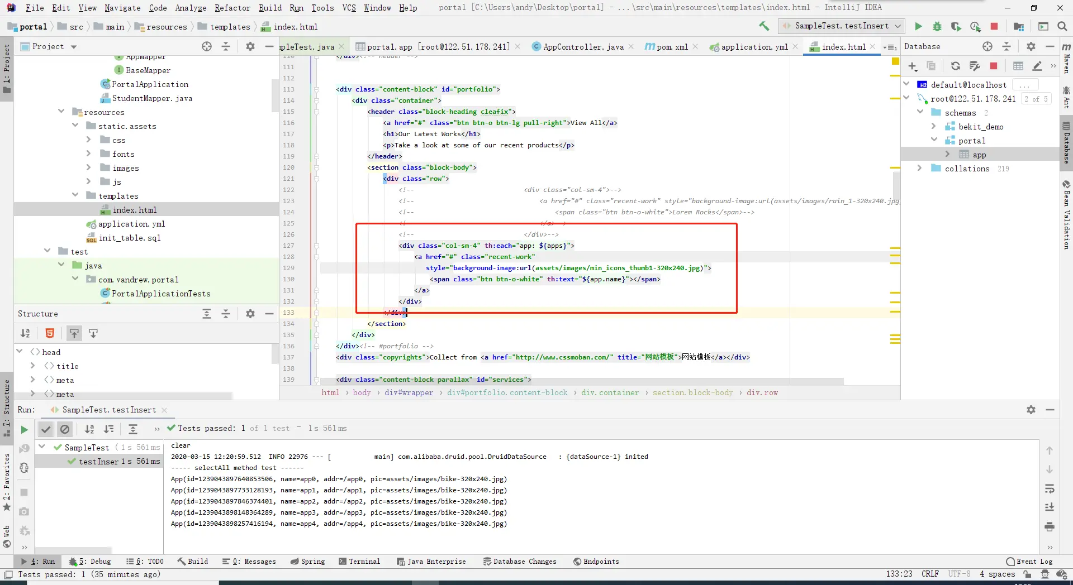Viewport: 1073px width, 585px height.
Task: Click div.container in breadcrumb bar
Action: [x=610, y=392]
